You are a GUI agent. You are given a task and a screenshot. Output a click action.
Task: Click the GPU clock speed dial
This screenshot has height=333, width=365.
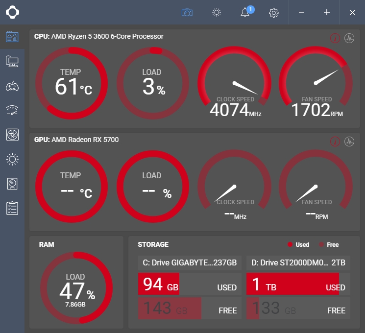[x=234, y=185]
